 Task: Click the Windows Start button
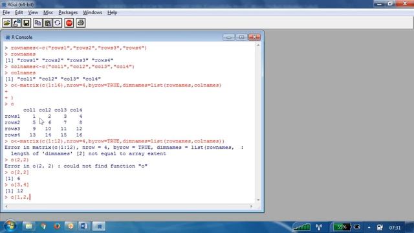(x=10, y=226)
